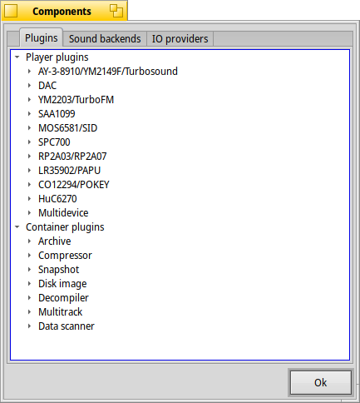The width and height of the screenshot is (360, 403).
Task: Click the Ok button
Action: tap(321, 382)
